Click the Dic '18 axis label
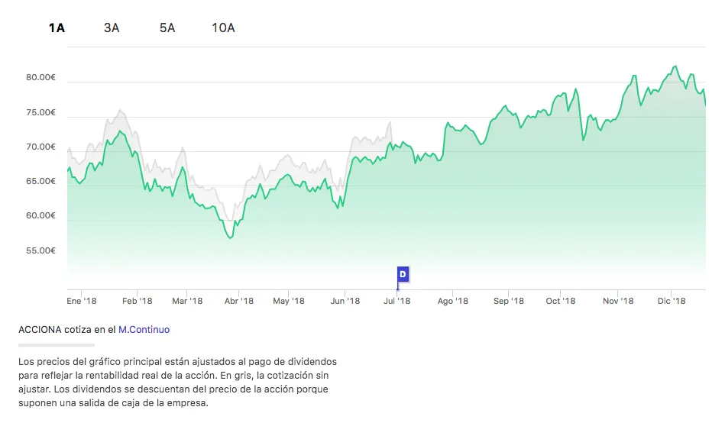This screenshot has height=436, width=725. 670,301
